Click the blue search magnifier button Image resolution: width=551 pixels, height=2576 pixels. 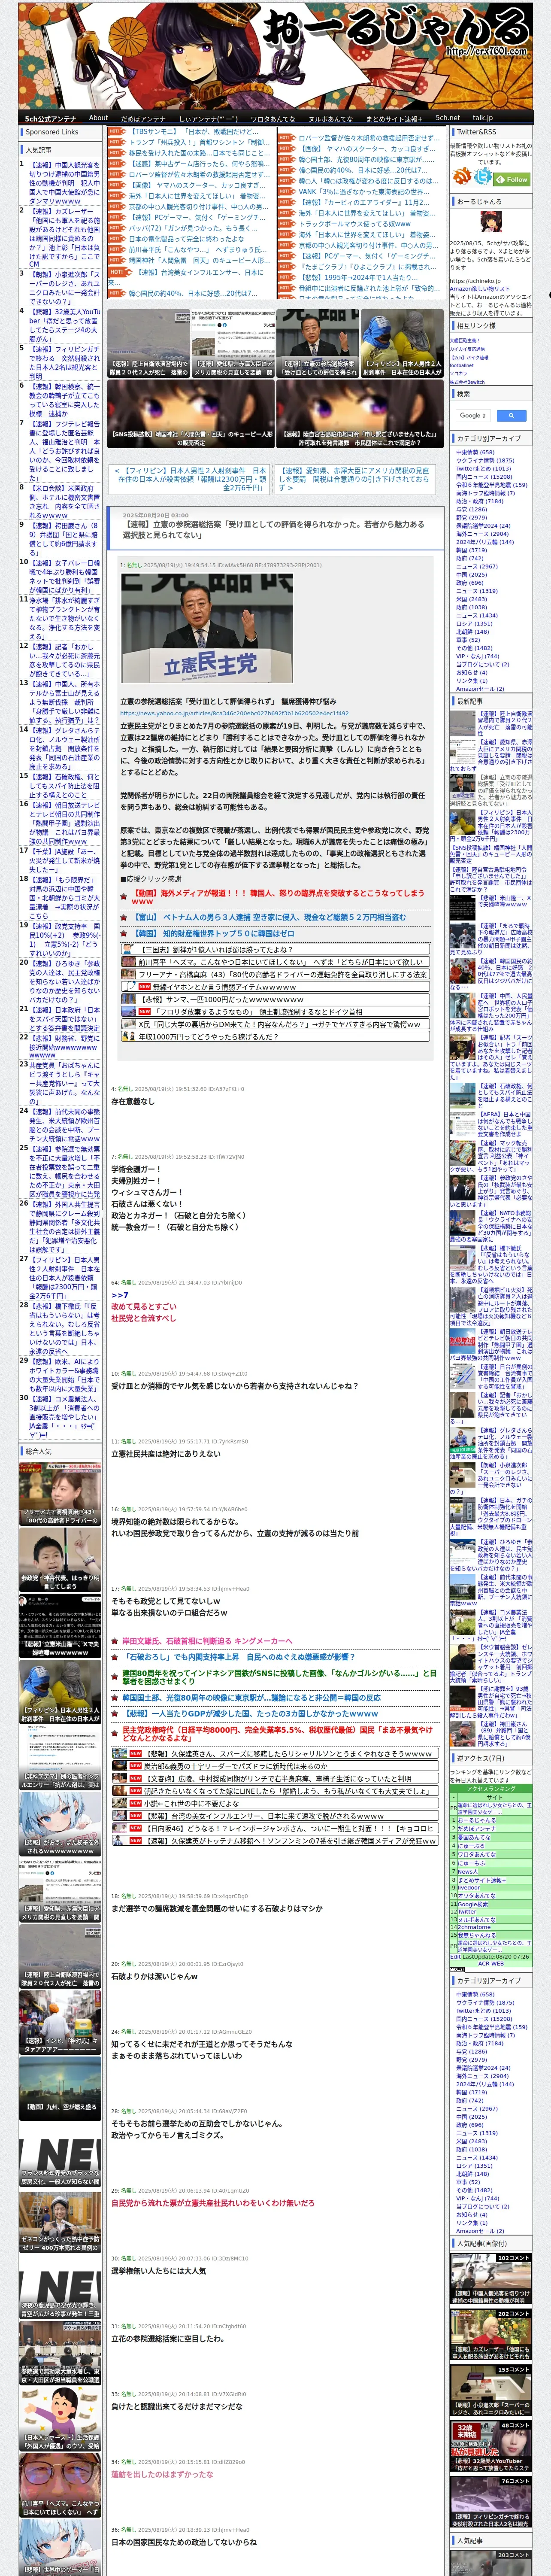[511, 415]
